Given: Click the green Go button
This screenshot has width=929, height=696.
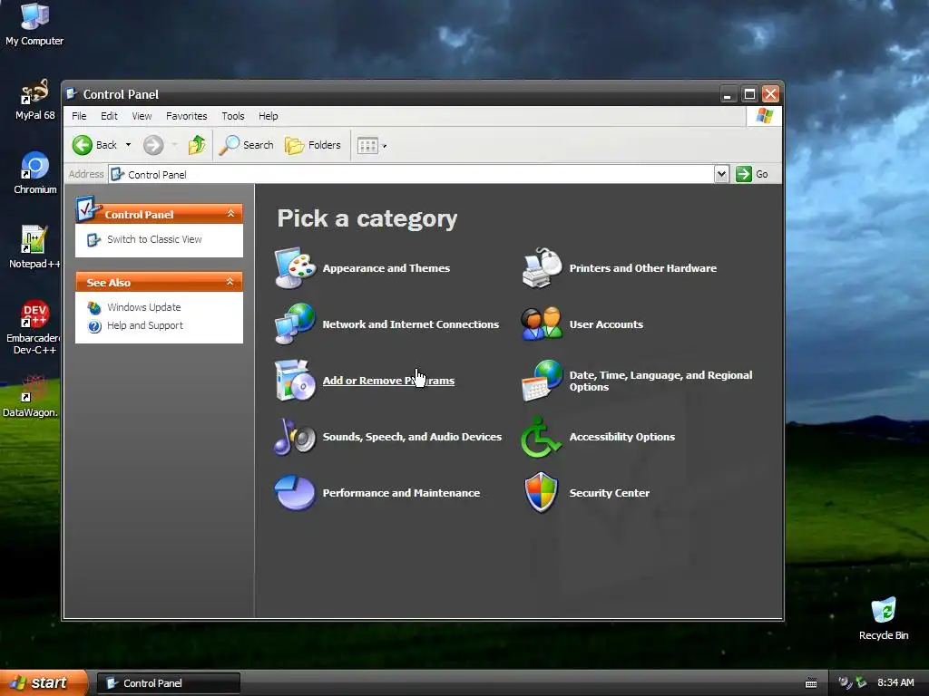Looking at the screenshot, I should click(x=752, y=174).
